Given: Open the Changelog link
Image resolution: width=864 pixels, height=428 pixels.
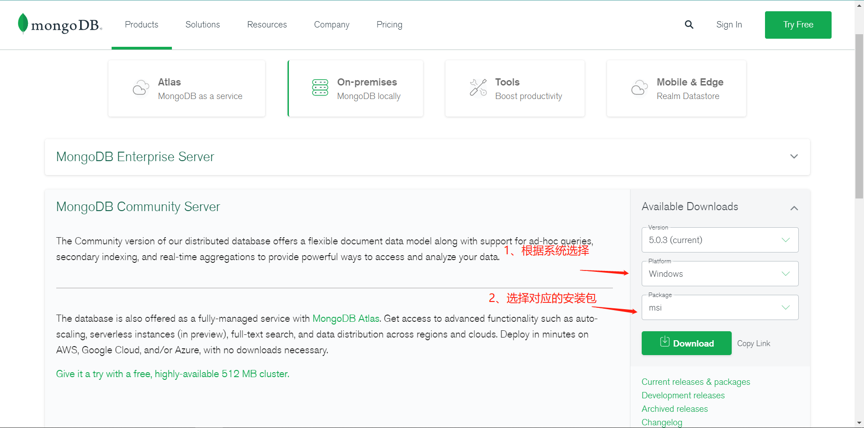Looking at the screenshot, I should [661, 423].
